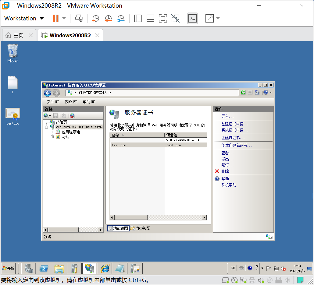Click the delete connection icon with red X
This screenshot has height=285, width=314.
tap(73, 116)
